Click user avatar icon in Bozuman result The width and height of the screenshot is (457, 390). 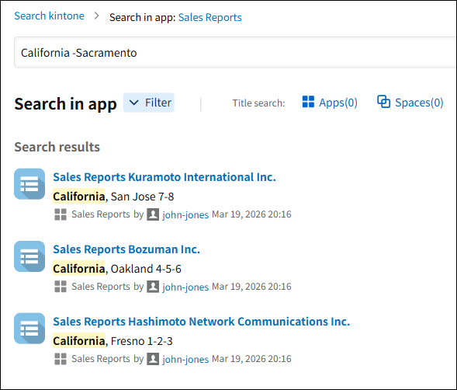(153, 287)
